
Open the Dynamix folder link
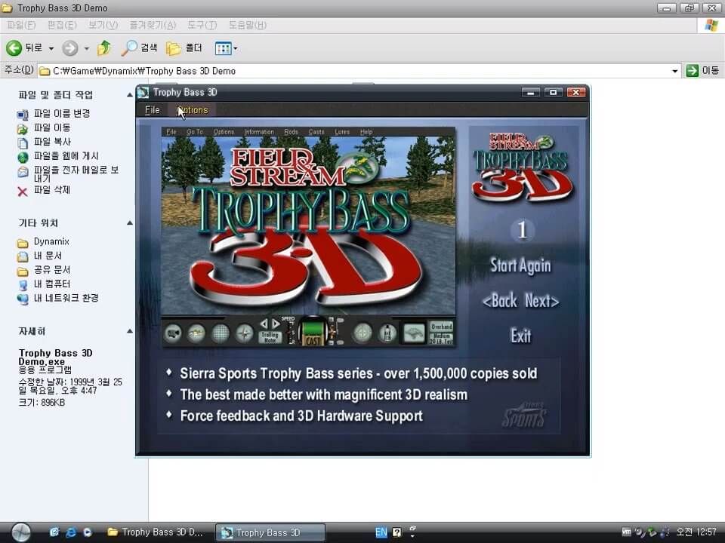[51, 241]
